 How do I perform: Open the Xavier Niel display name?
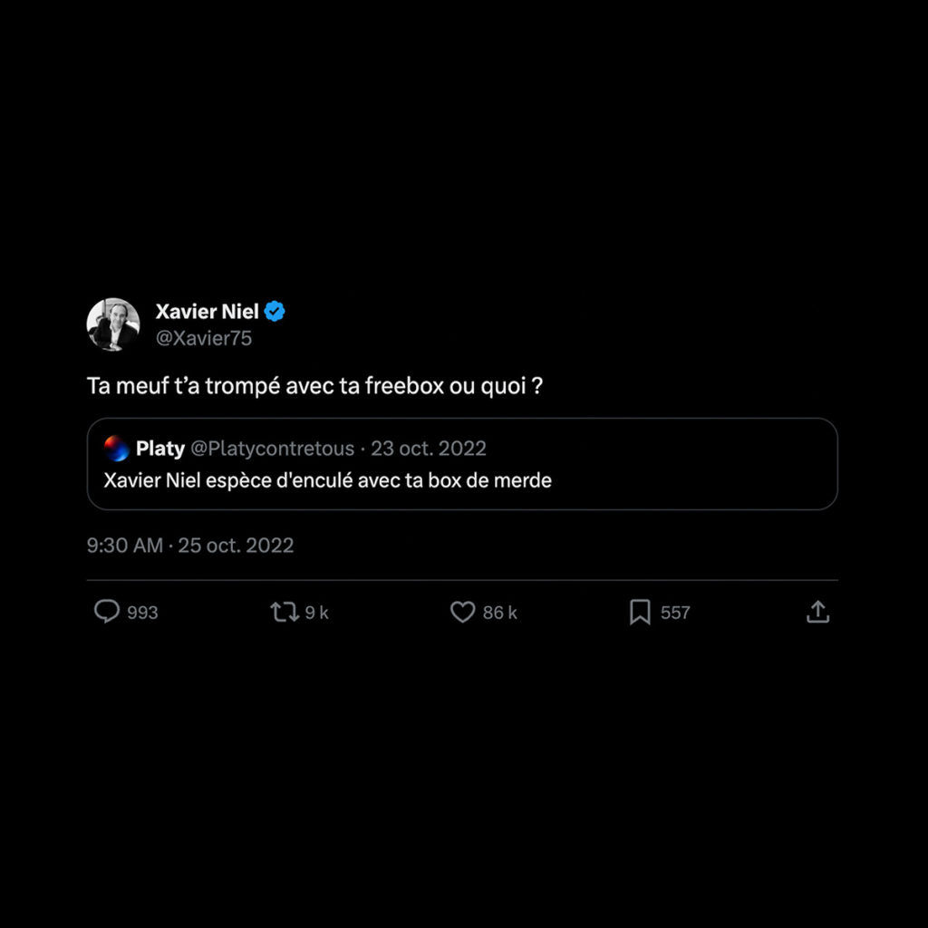[x=207, y=313]
